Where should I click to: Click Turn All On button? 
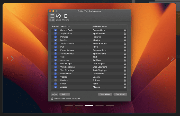(105, 94)
